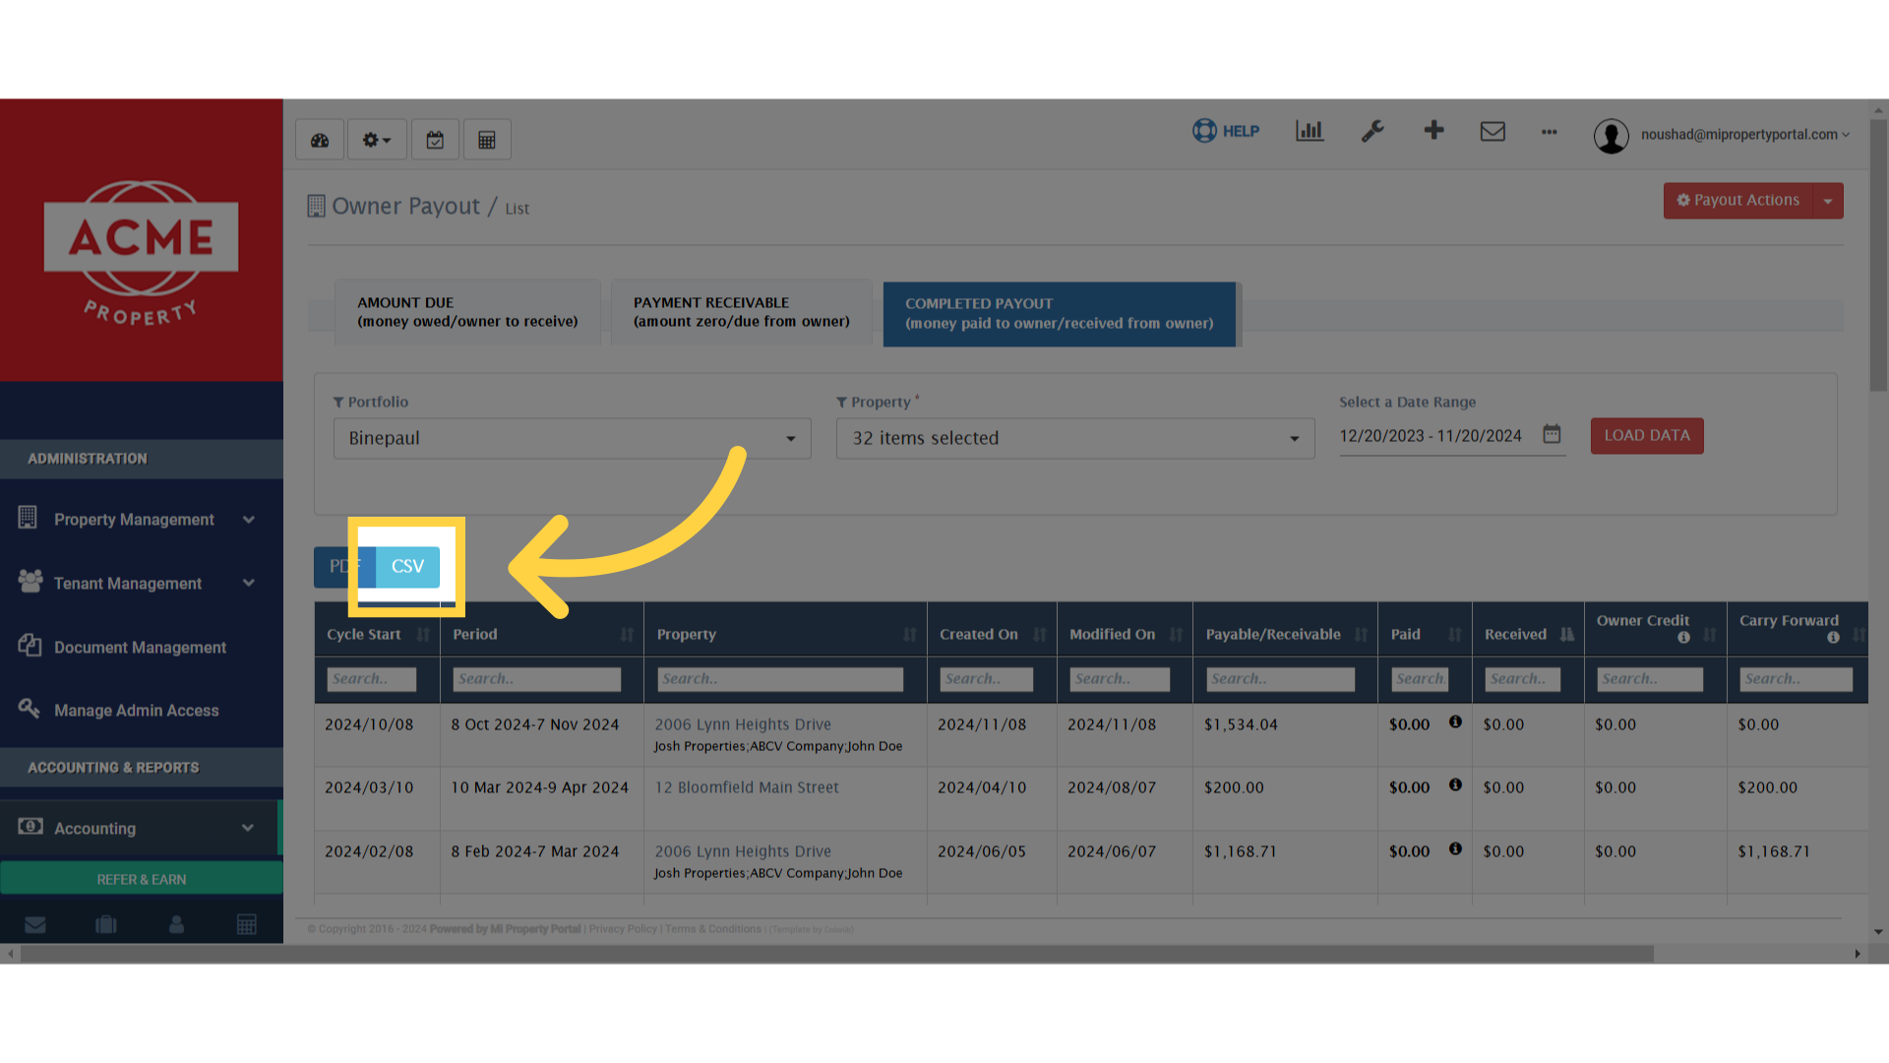Switch to the Payment Receivable tab
1889x1063 pixels.
coord(741,312)
